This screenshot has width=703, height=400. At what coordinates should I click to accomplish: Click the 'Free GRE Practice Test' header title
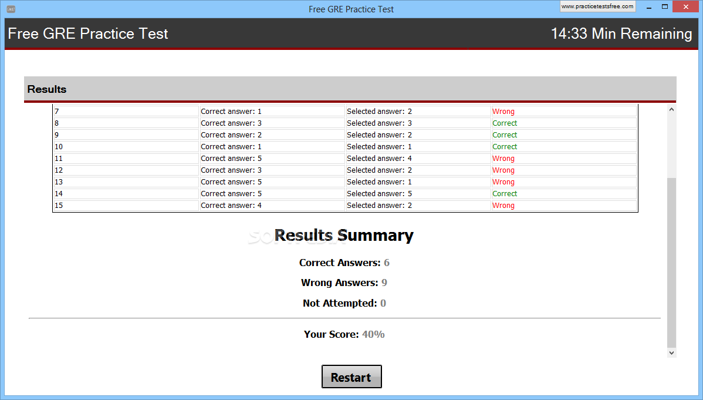88,33
